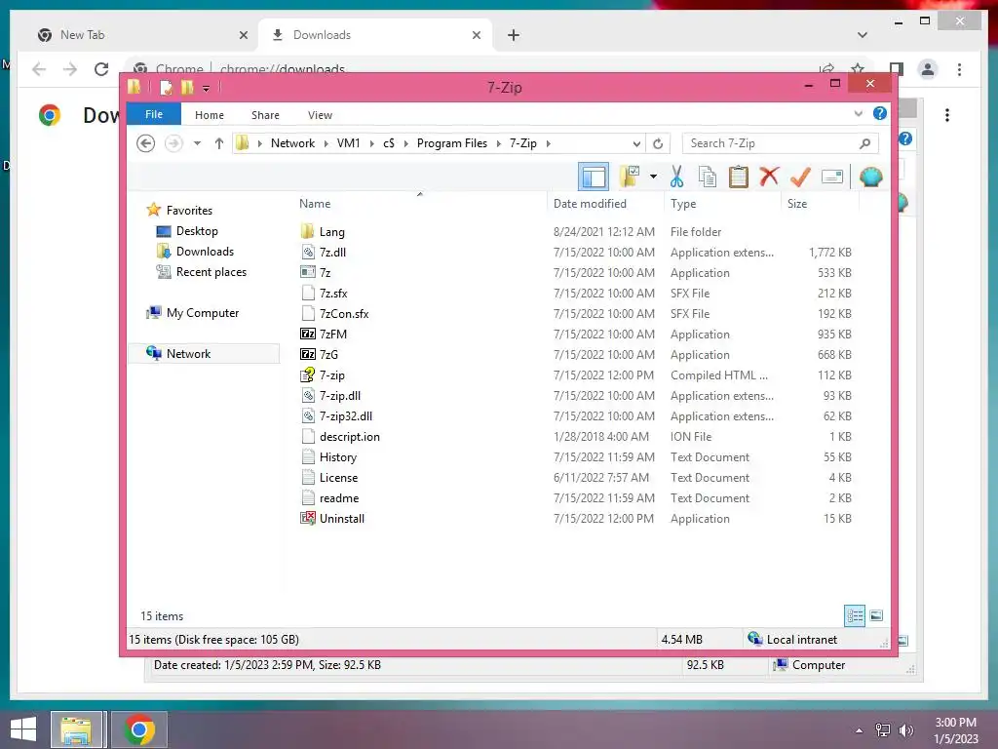Open the blue Help question mark icon

point(880,113)
